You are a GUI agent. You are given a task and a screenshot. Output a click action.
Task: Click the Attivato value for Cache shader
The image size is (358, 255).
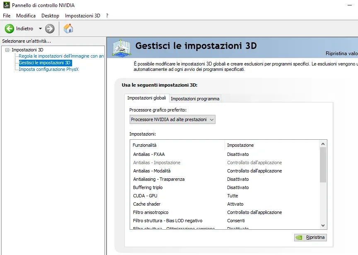pos(235,204)
